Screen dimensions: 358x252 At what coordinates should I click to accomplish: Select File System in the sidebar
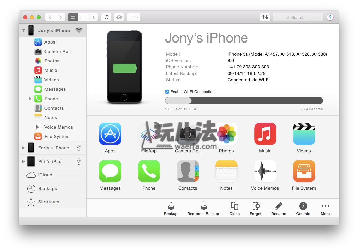click(x=53, y=136)
